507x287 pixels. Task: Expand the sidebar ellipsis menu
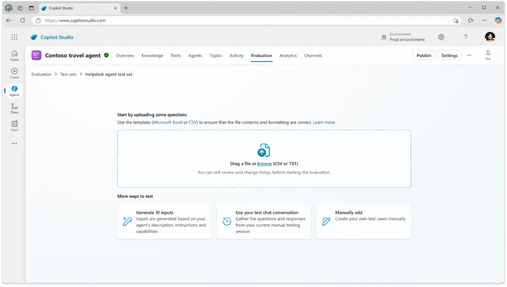(13, 143)
